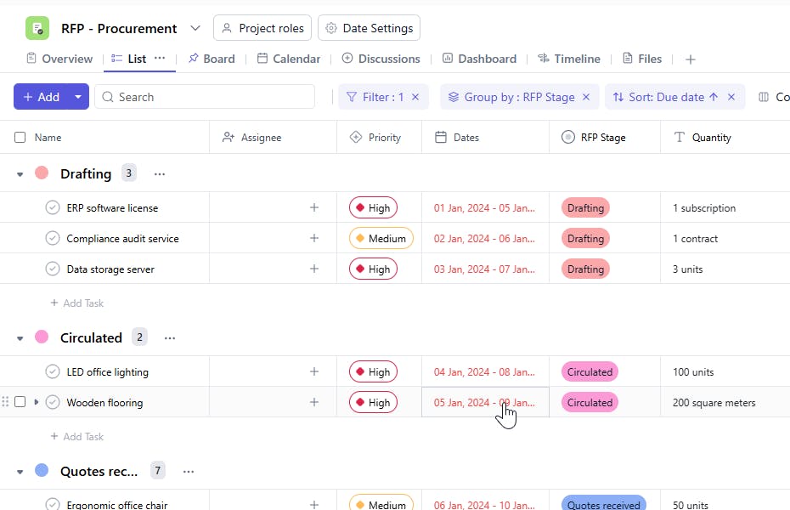Assign someone to ERP software license task
790x510 pixels.
pyautogui.click(x=313, y=207)
